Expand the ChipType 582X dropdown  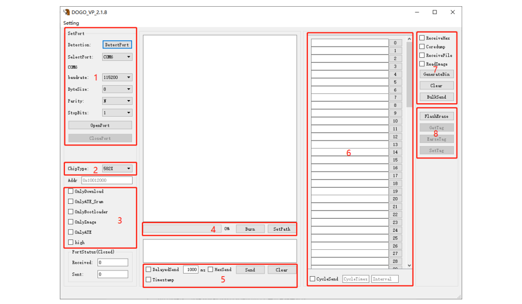117,168
